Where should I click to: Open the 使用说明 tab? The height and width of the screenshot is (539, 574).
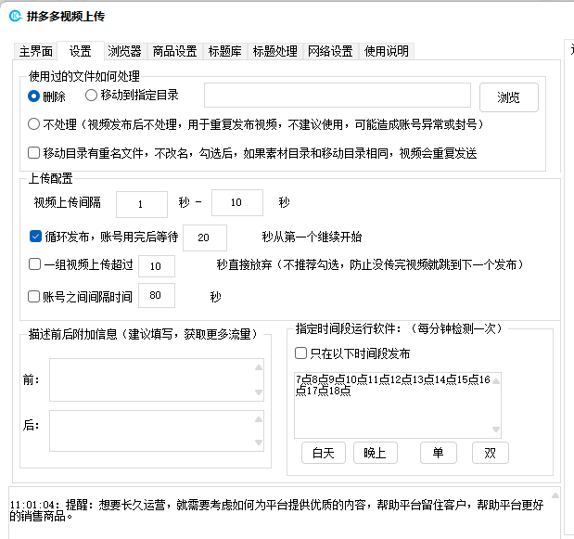point(386,51)
